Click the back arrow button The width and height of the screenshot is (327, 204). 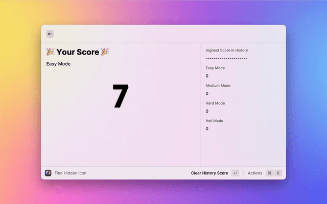coord(50,34)
